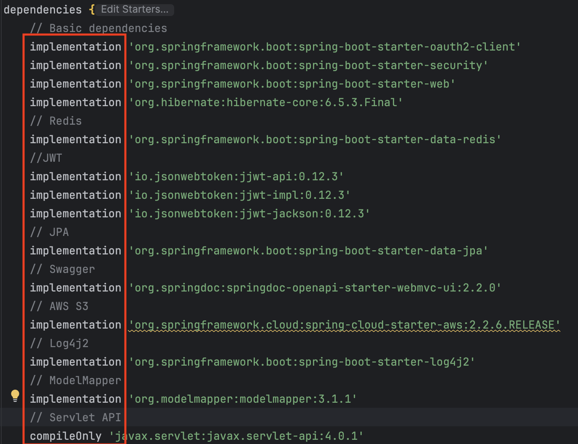The image size is (578, 444).
Task: Open the Edit Starters... inlay hint
Action: pos(135,9)
